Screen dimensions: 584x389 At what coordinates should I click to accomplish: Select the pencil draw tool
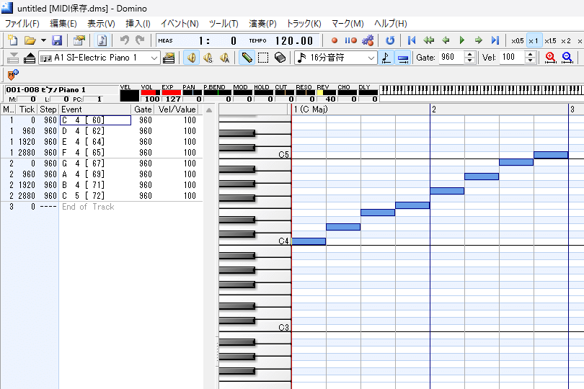coord(247,58)
